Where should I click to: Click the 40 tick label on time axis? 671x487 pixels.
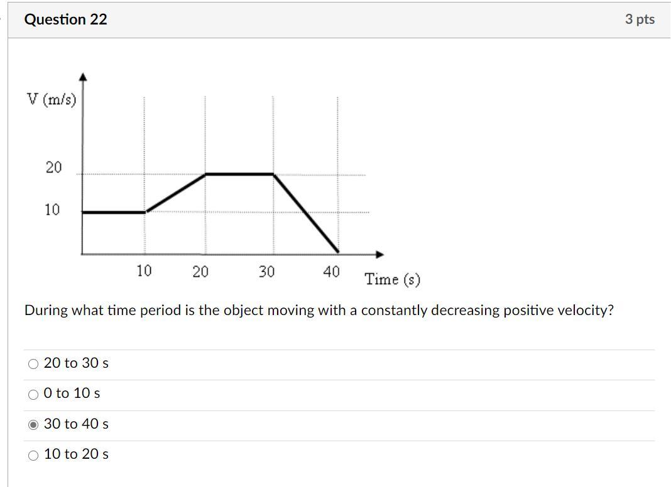[331, 272]
